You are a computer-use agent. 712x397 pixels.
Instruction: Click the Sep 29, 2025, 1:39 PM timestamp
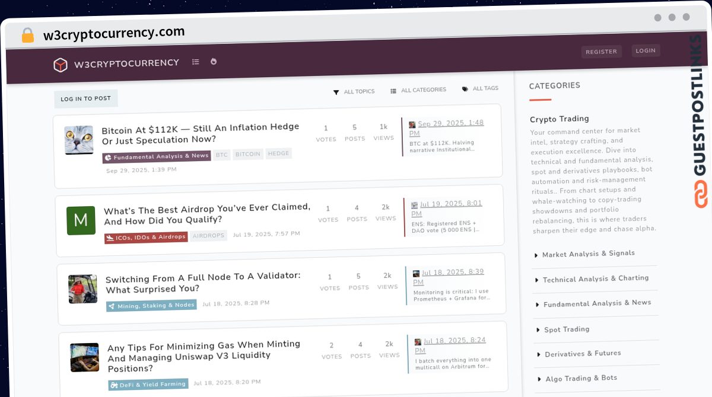pyautogui.click(x=141, y=170)
